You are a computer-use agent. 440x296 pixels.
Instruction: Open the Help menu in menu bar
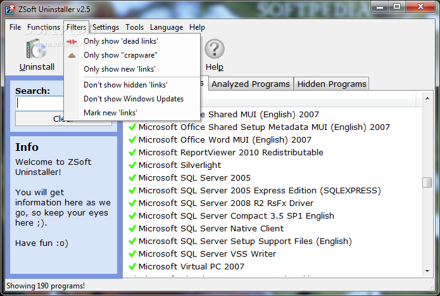pos(197,27)
